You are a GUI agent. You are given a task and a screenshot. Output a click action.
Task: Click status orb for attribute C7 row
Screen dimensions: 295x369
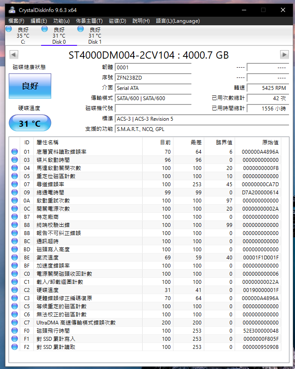pos(15,322)
